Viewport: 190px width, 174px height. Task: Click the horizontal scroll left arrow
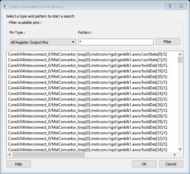10,155
